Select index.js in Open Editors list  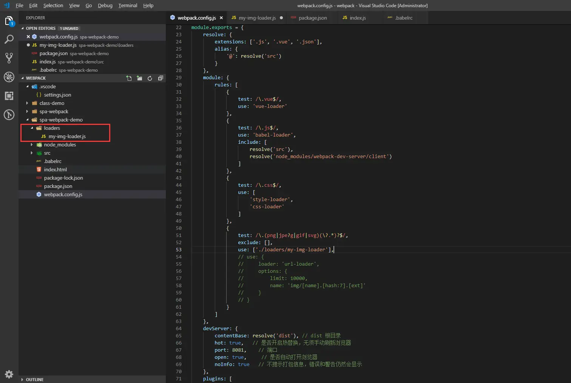48,62
